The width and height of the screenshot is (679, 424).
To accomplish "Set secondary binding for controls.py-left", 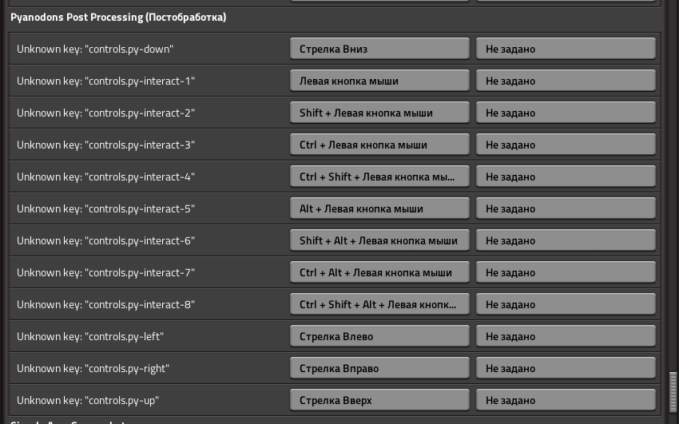I will [x=566, y=336].
